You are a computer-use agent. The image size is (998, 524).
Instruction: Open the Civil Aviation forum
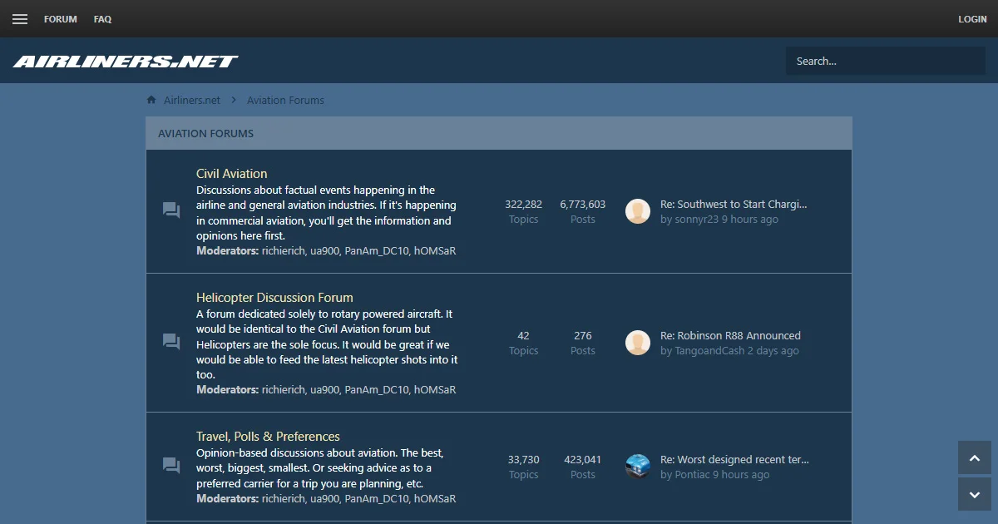coord(232,174)
